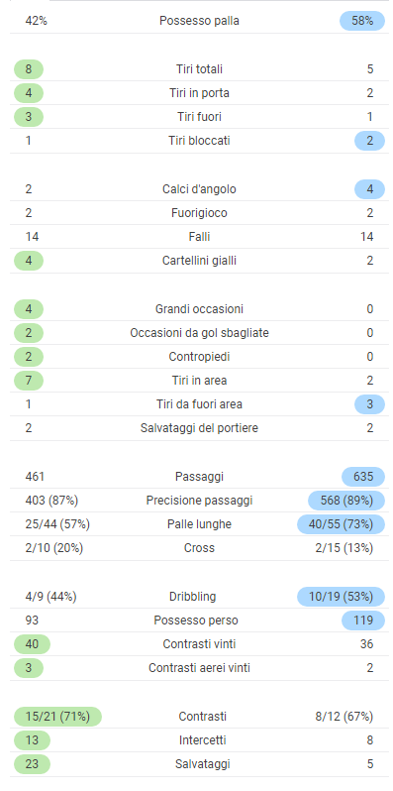
Task: Click the 635 Passaggi highlighted value
Action: click(x=363, y=477)
